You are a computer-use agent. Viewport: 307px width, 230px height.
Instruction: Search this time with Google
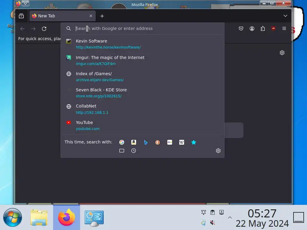coord(122,142)
